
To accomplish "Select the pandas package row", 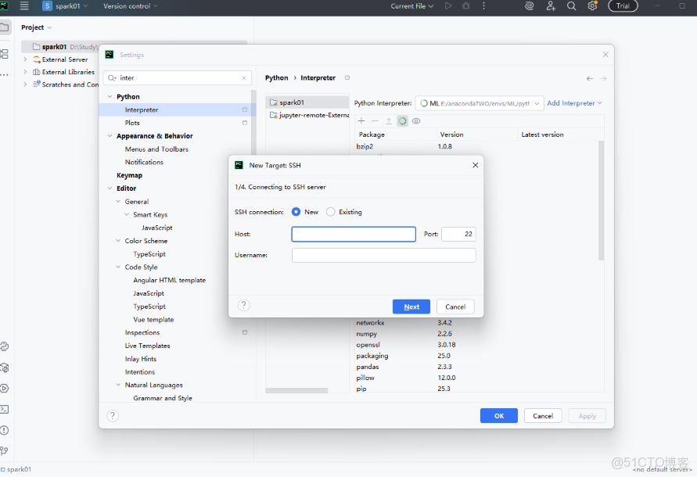I will (476, 367).
